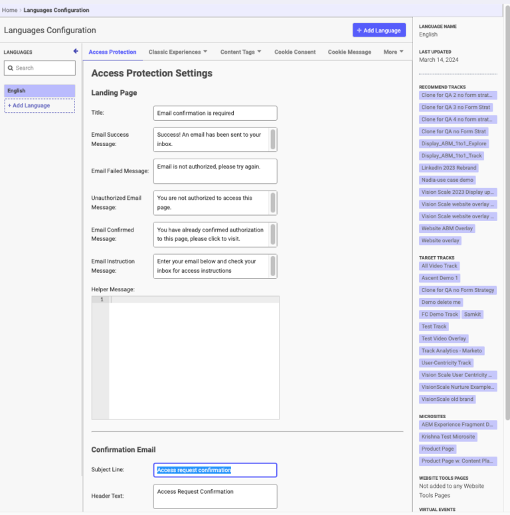Focus the language Search field
The height and width of the screenshot is (515, 510).
(39, 68)
